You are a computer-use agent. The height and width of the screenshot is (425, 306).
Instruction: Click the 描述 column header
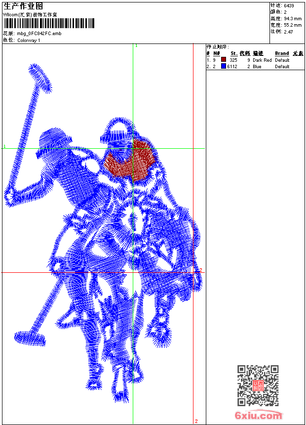[x=258, y=53]
